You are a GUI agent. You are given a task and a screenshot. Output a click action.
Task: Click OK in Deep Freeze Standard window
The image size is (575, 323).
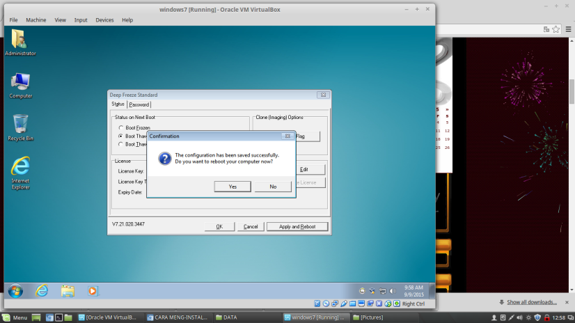219,226
